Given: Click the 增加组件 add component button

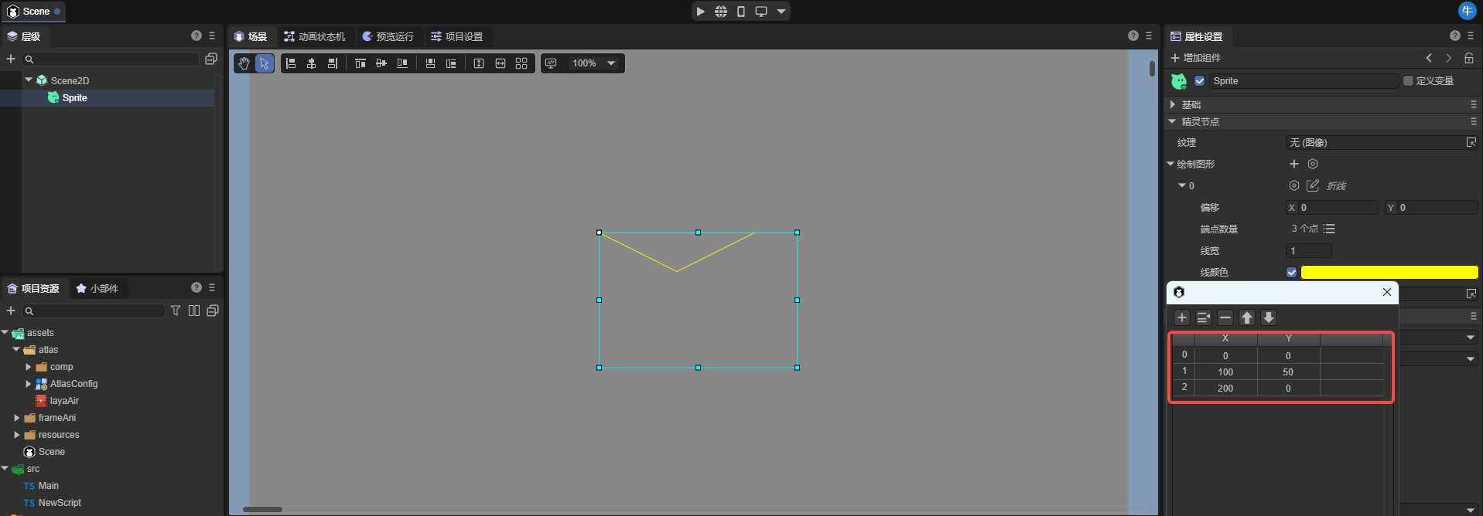Looking at the screenshot, I should (1195, 58).
